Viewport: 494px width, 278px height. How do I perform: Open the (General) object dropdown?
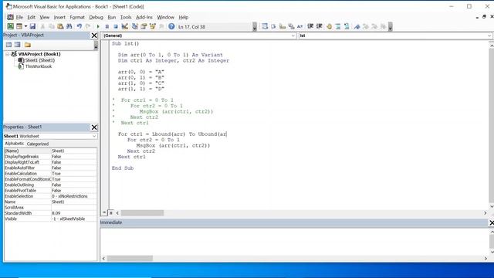[x=293, y=36]
